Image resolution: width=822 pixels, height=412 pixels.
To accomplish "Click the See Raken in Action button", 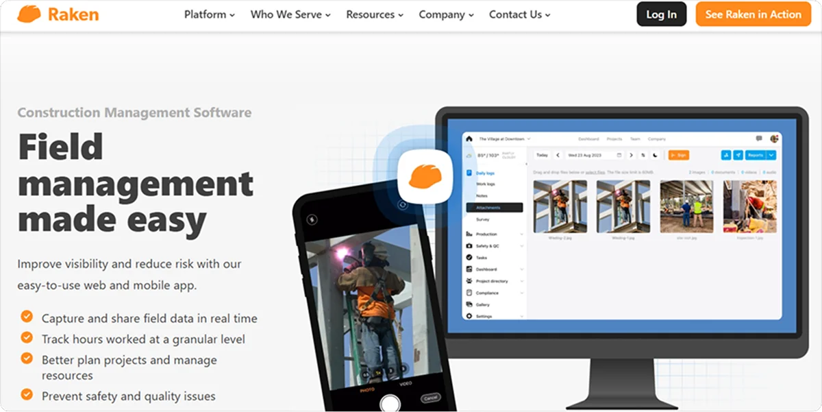I will click(753, 14).
